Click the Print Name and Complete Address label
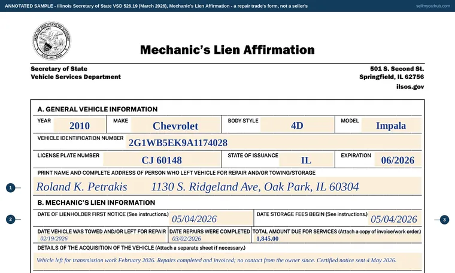The image size is (455, 273). point(177,172)
